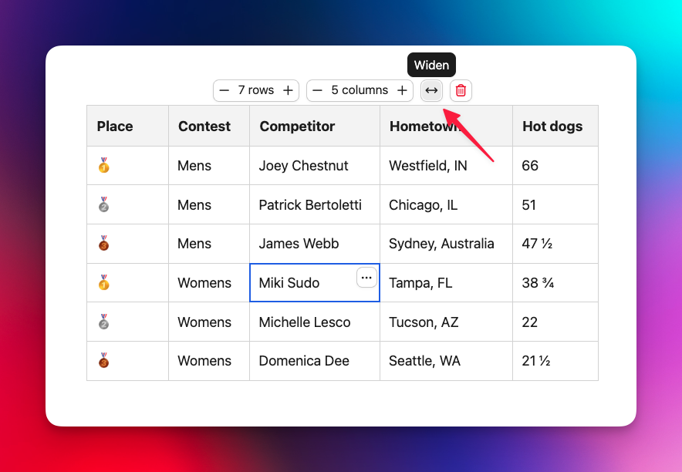Image resolution: width=682 pixels, height=472 pixels.
Task: Remove a row with the minus button
Action: [x=224, y=90]
